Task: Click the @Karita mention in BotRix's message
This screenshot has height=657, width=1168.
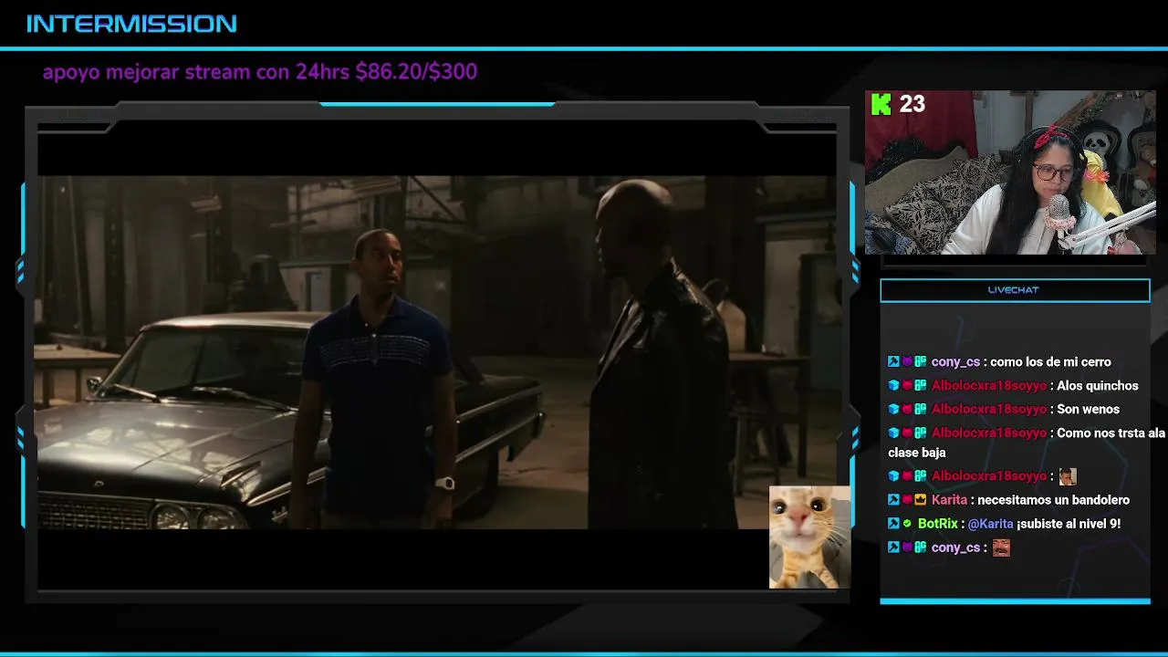Action: (x=990, y=524)
